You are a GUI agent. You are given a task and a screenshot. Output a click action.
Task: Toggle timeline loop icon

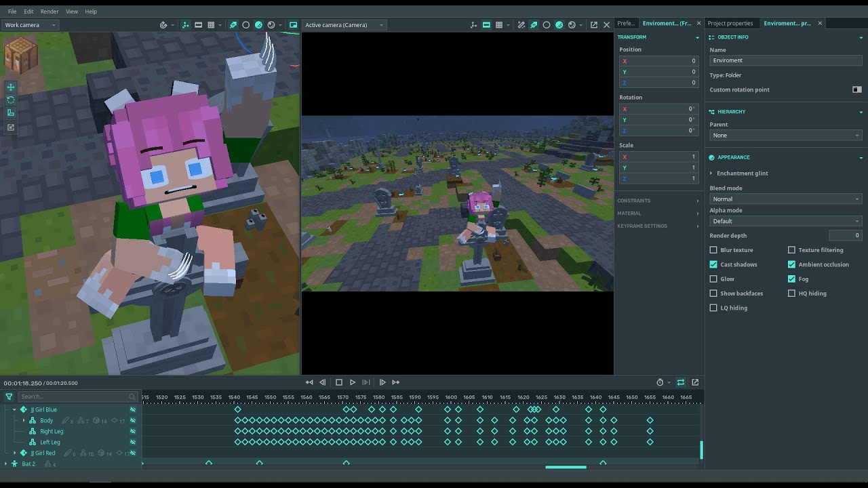coord(681,382)
